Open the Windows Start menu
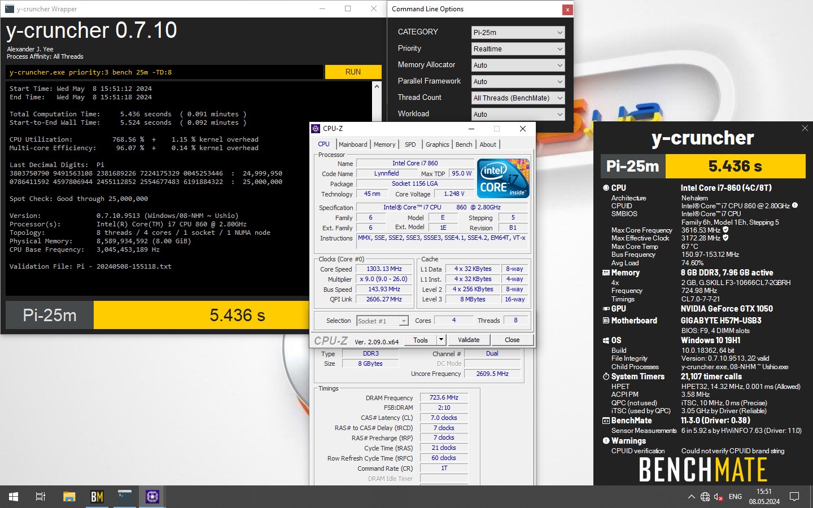 tap(14, 497)
